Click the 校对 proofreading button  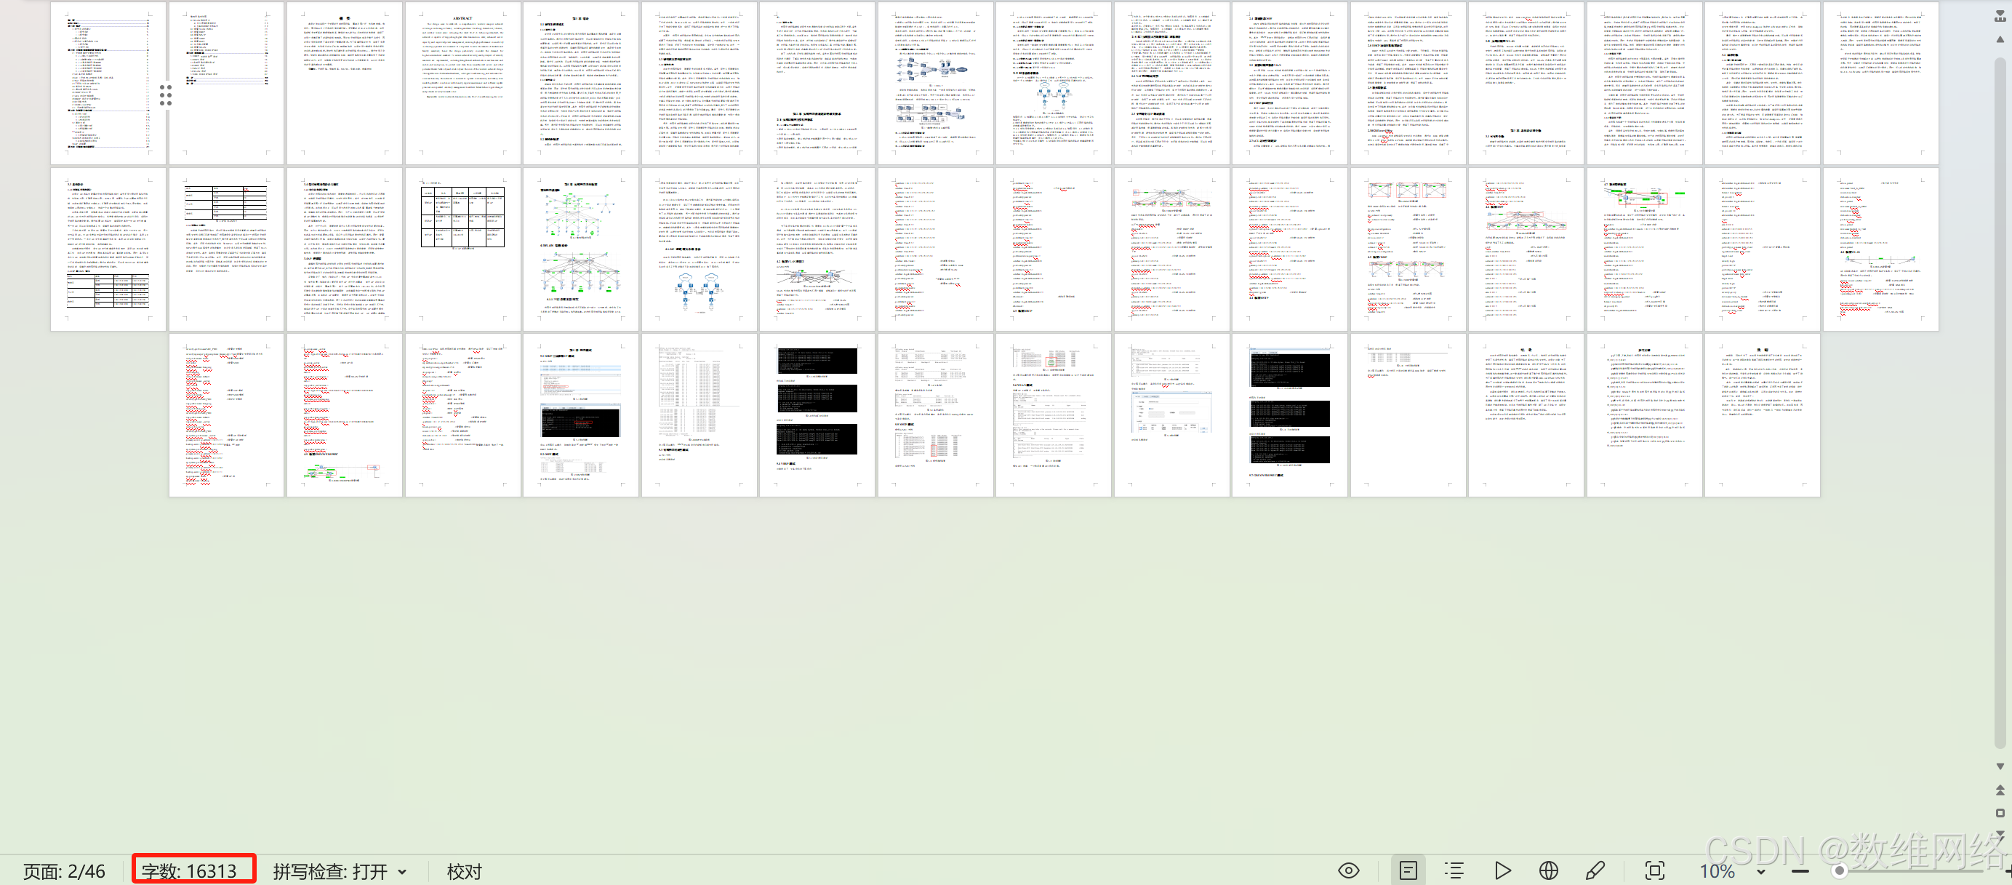coord(464,872)
